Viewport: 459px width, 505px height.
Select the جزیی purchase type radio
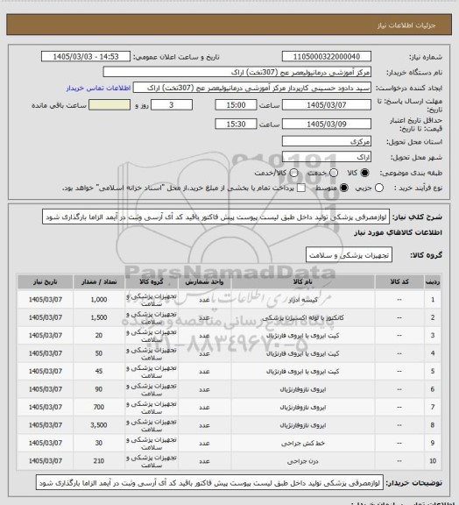click(379, 188)
